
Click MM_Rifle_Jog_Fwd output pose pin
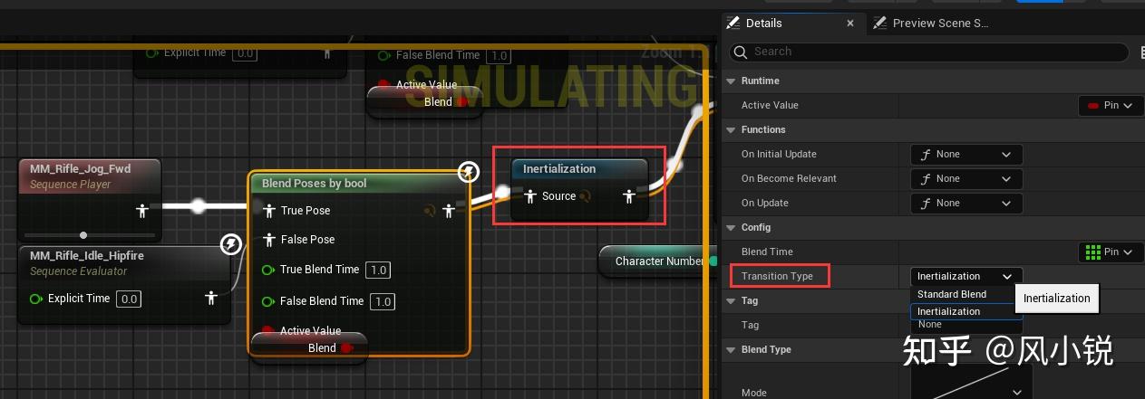point(142,211)
